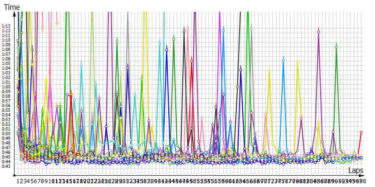Click the black peak marker near 1:12
Screen dimensions: 375x187
[184, 31]
